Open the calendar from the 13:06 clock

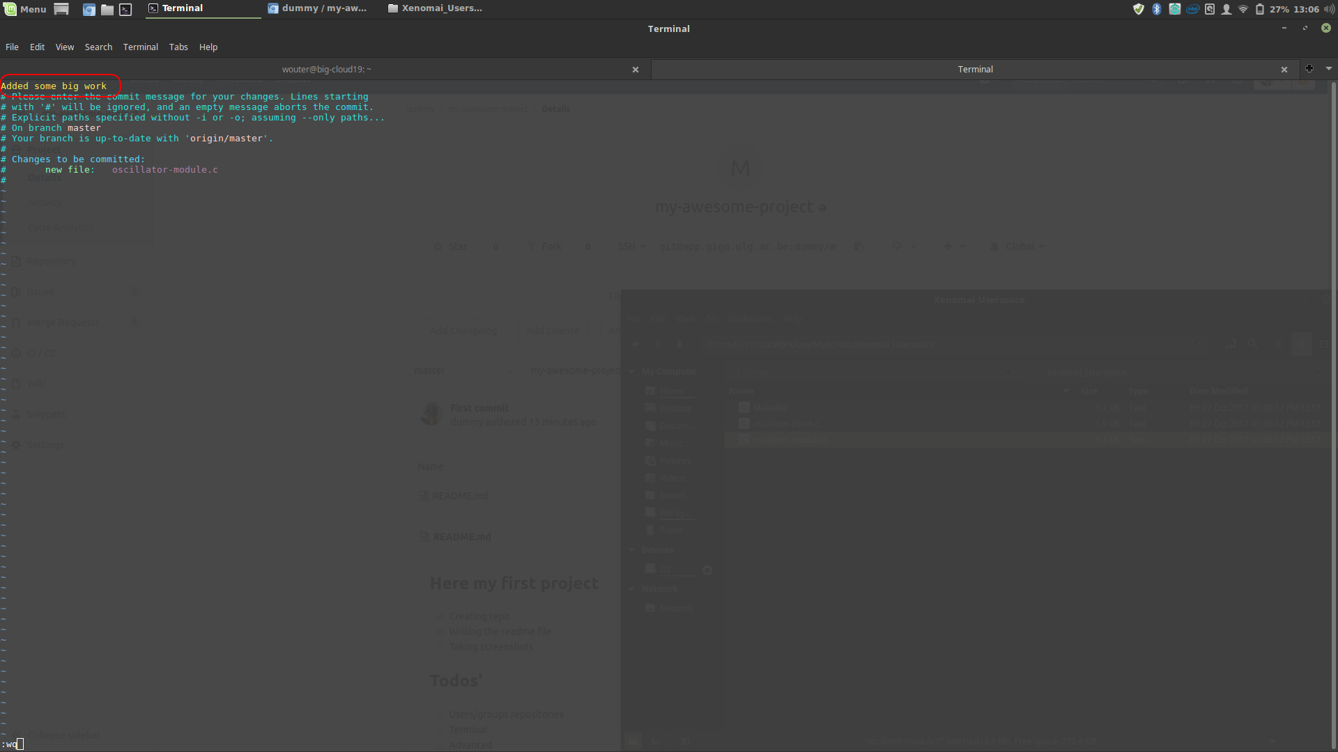[1306, 9]
